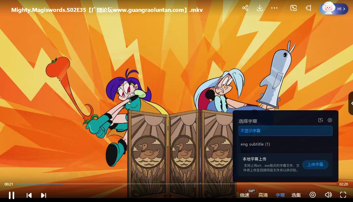Click the 本地字幕上传 heading

pyautogui.click(x=255, y=159)
